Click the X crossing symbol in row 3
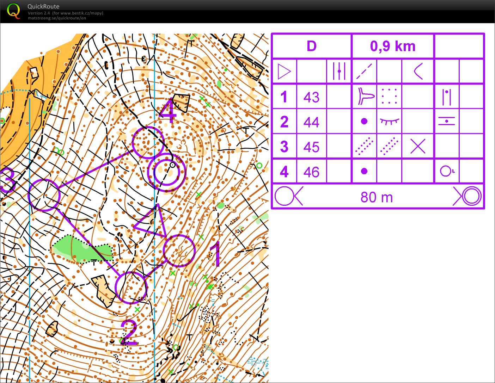The image size is (495, 383). pyautogui.click(x=418, y=146)
